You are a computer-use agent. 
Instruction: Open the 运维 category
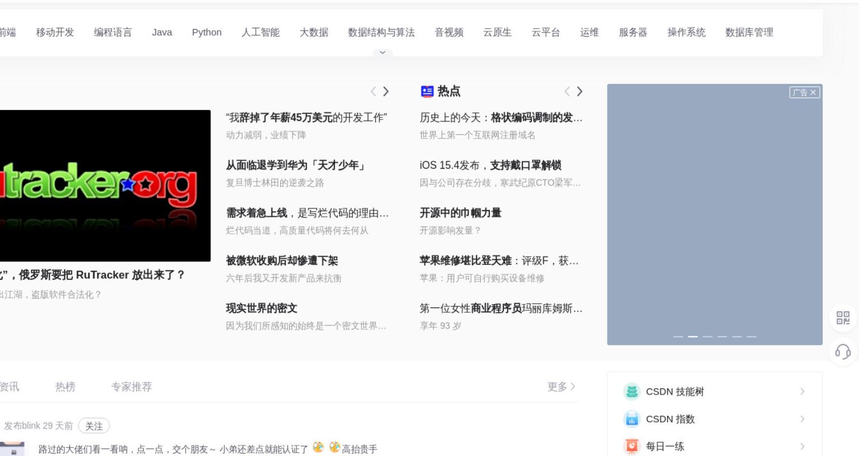pyautogui.click(x=589, y=32)
